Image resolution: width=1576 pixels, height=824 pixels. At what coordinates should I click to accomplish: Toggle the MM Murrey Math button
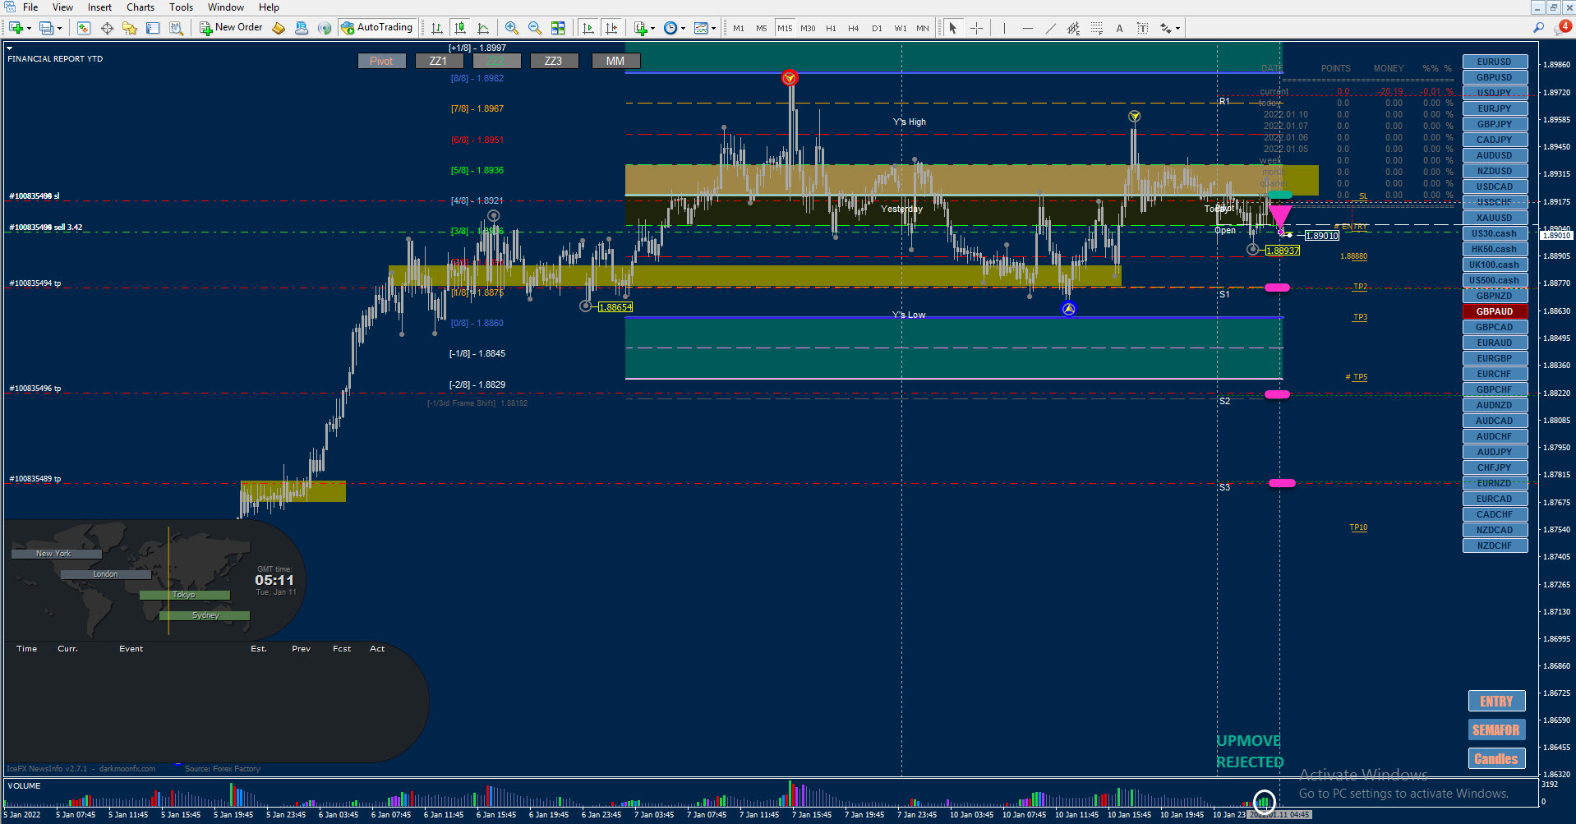click(x=615, y=61)
